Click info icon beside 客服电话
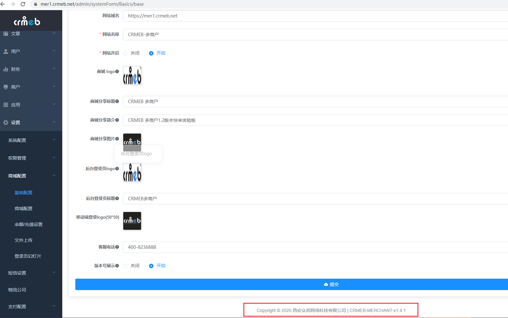This screenshot has width=508, height=318. pyautogui.click(x=117, y=247)
